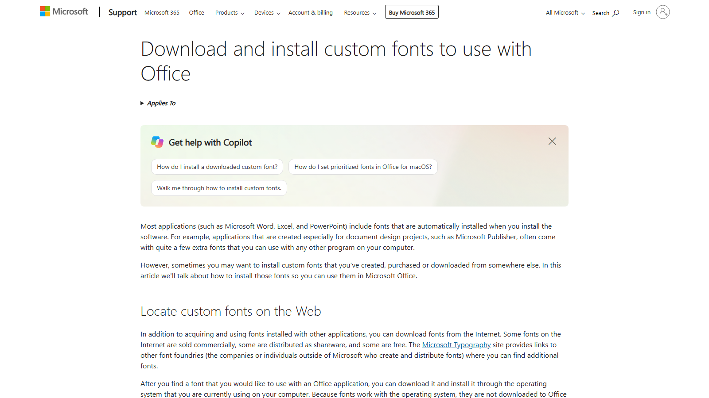Ask Copilot about prioritized fonts in Office for macOS
Screen dimensions: 709x398
pos(363,167)
